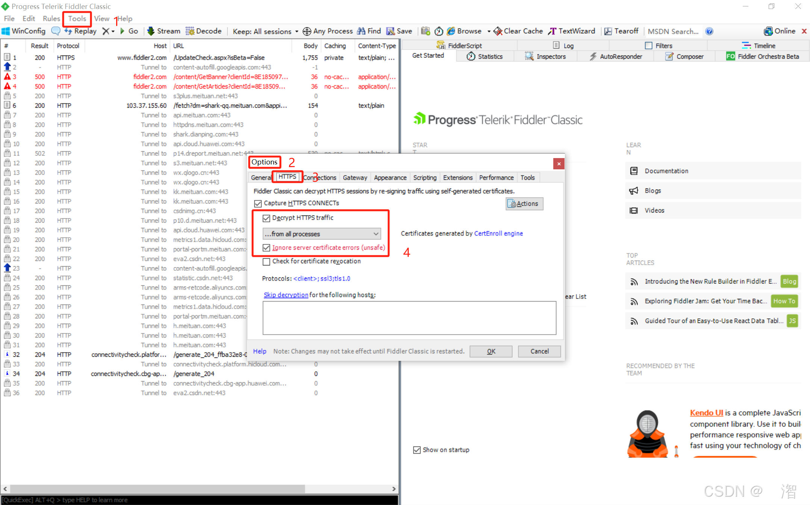Click the WinConfig toolbar icon
Viewport: 810px width, 505px height.
click(6, 31)
